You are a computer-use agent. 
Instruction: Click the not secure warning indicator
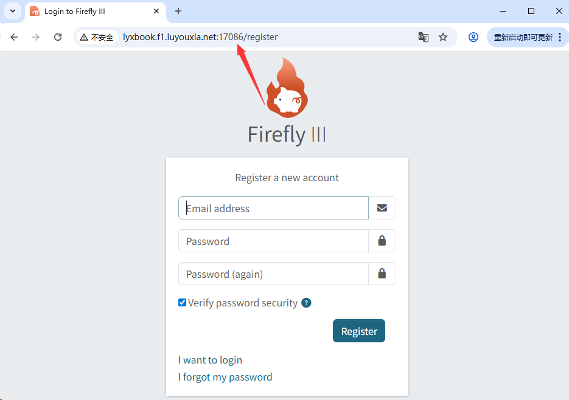pyautogui.click(x=96, y=37)
